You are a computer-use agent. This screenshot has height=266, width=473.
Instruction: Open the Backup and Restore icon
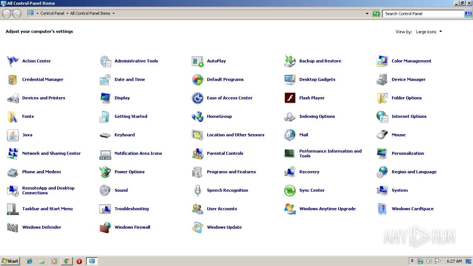pyautogui.click(x=290, y=61)
